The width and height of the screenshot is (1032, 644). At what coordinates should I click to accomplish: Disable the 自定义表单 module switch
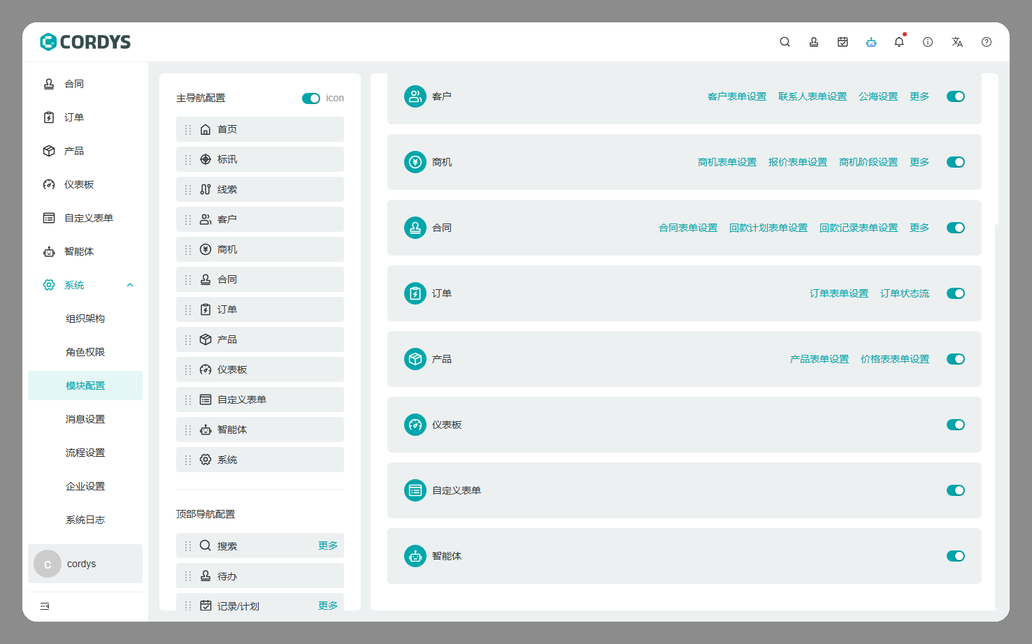(956, 490)
